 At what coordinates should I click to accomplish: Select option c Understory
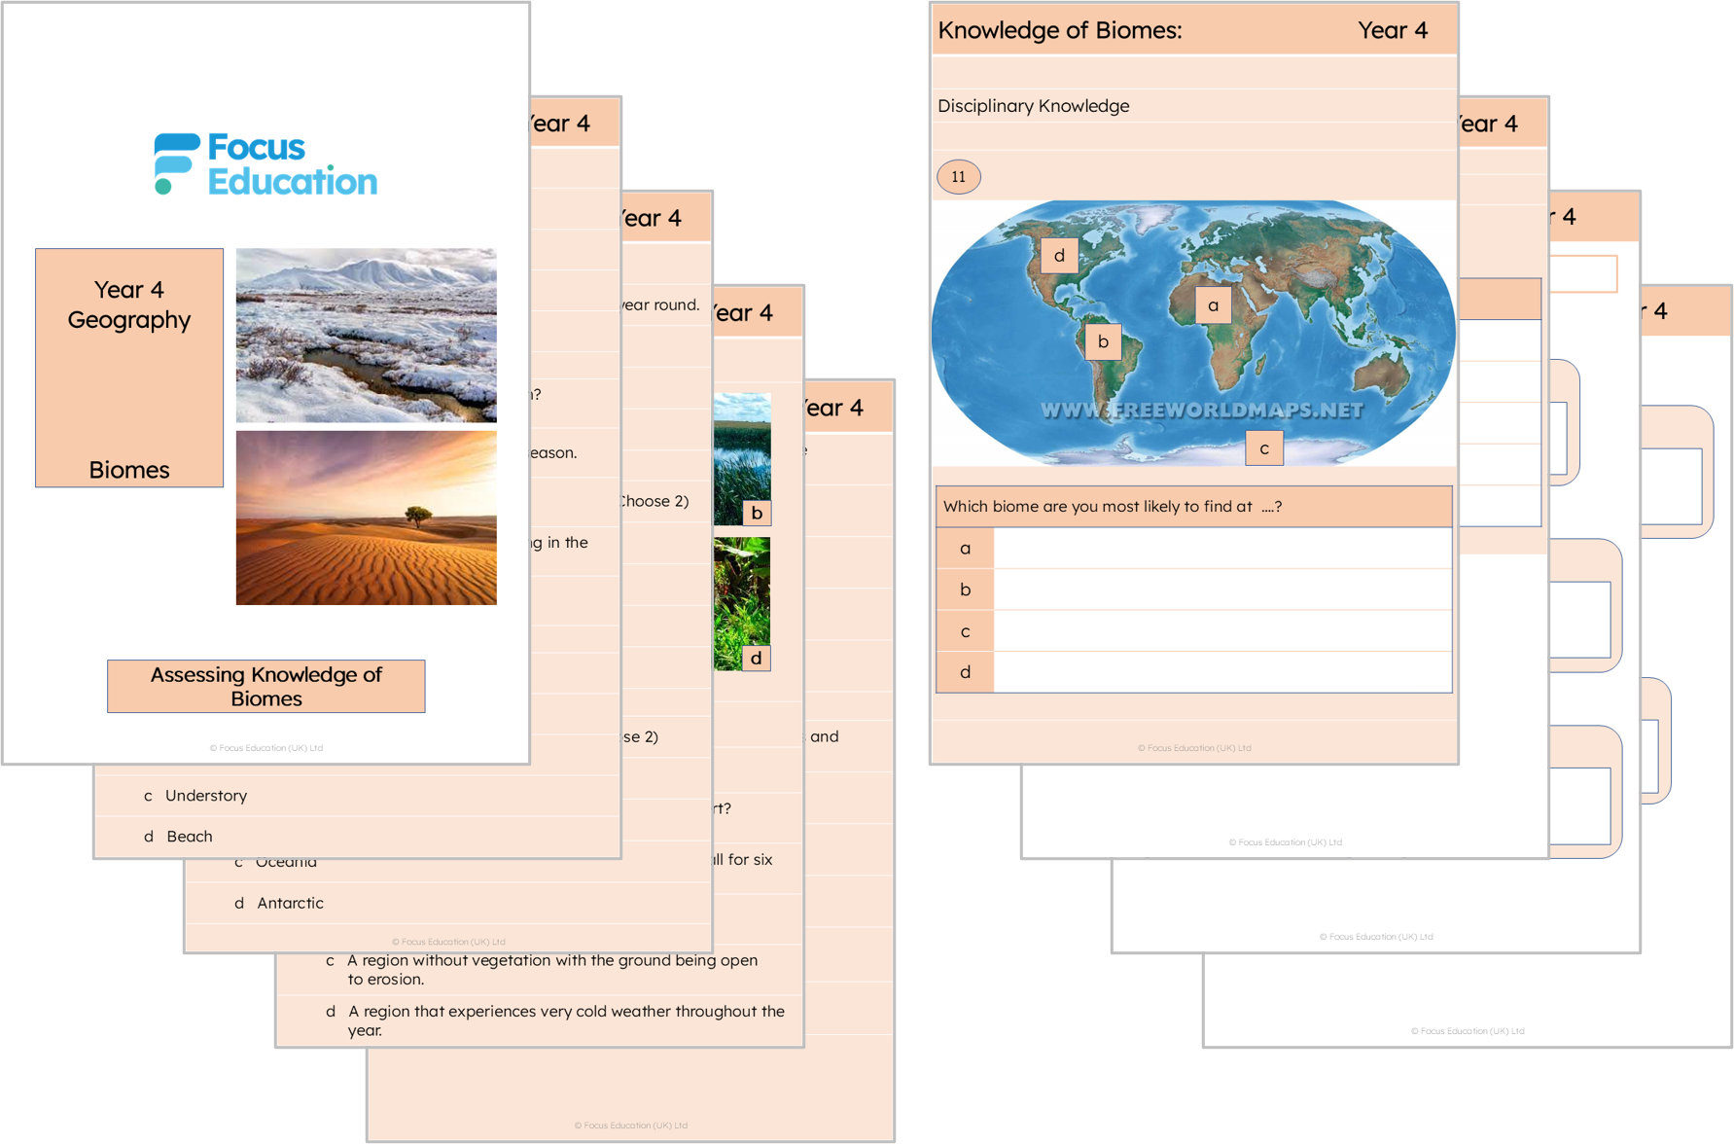pos(195,796)
